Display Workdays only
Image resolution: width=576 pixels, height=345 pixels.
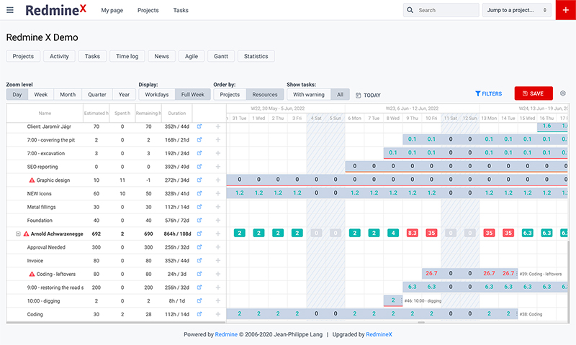pyautogui.click(x=157, y=95)
